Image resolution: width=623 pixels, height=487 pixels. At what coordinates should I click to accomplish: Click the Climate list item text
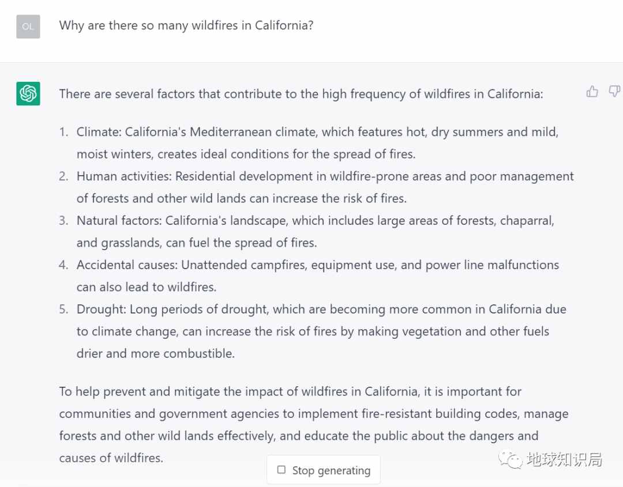(317, 143)
